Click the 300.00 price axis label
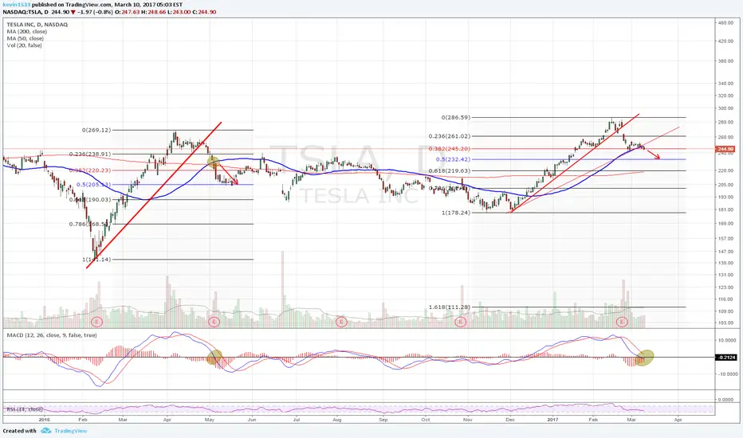Image resolution: width=743 pixels, height=438 pixels. tap(725, 108)
